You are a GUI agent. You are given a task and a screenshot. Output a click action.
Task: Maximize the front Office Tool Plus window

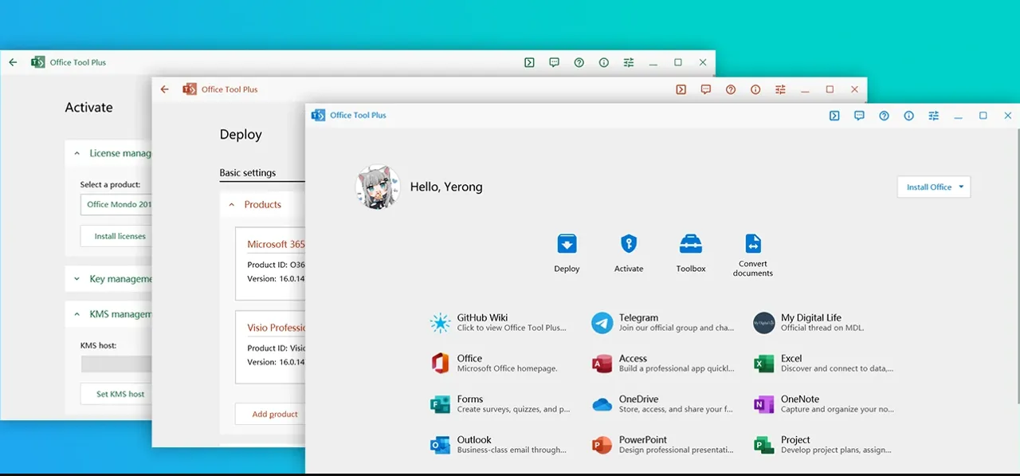(983, 116)
